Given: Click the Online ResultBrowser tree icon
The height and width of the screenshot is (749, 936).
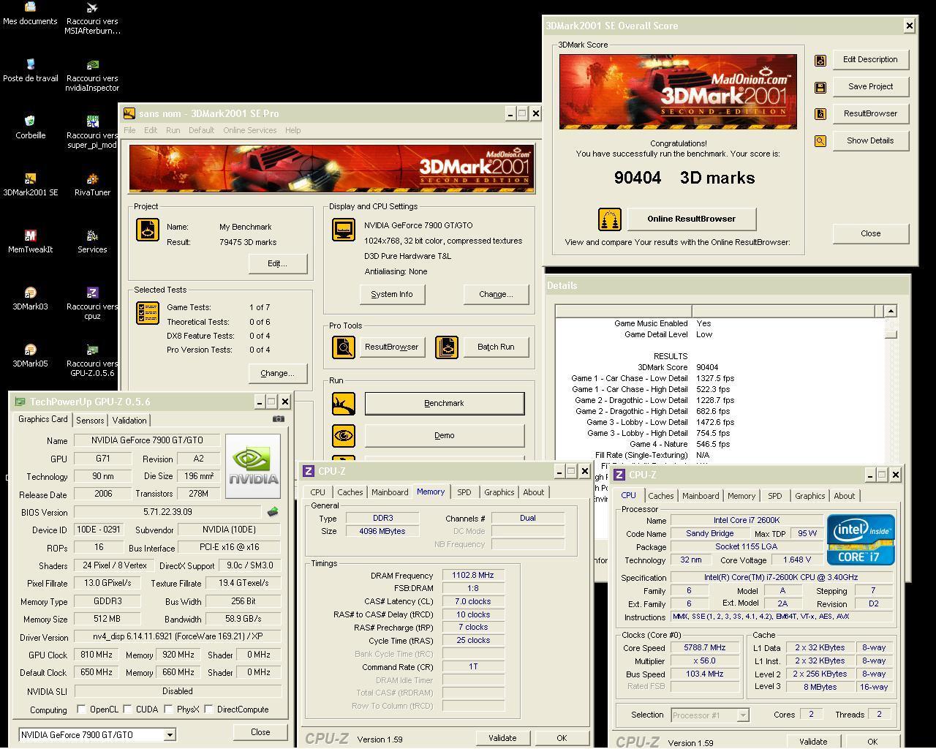Looking at the screenshot, I should pos(610,219).
